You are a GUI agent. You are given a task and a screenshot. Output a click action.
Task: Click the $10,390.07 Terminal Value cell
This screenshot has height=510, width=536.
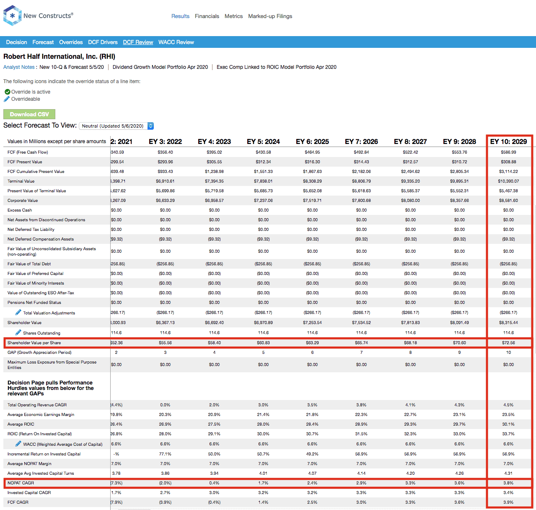click(x=508, y=181)
